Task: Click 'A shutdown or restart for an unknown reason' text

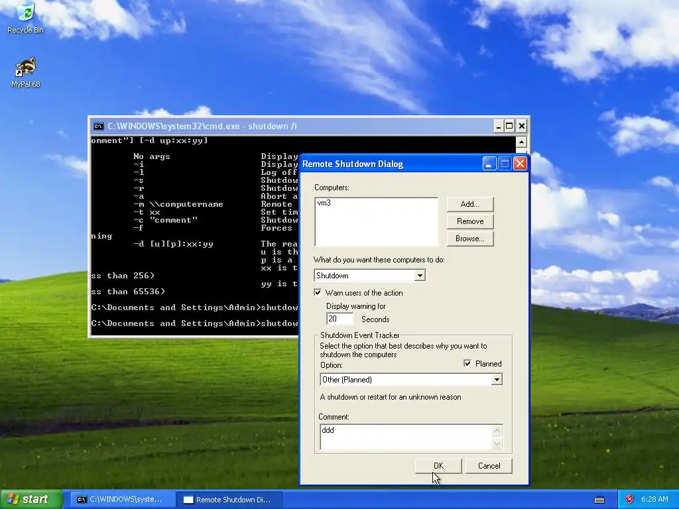Action: click(x=390, y=397)
